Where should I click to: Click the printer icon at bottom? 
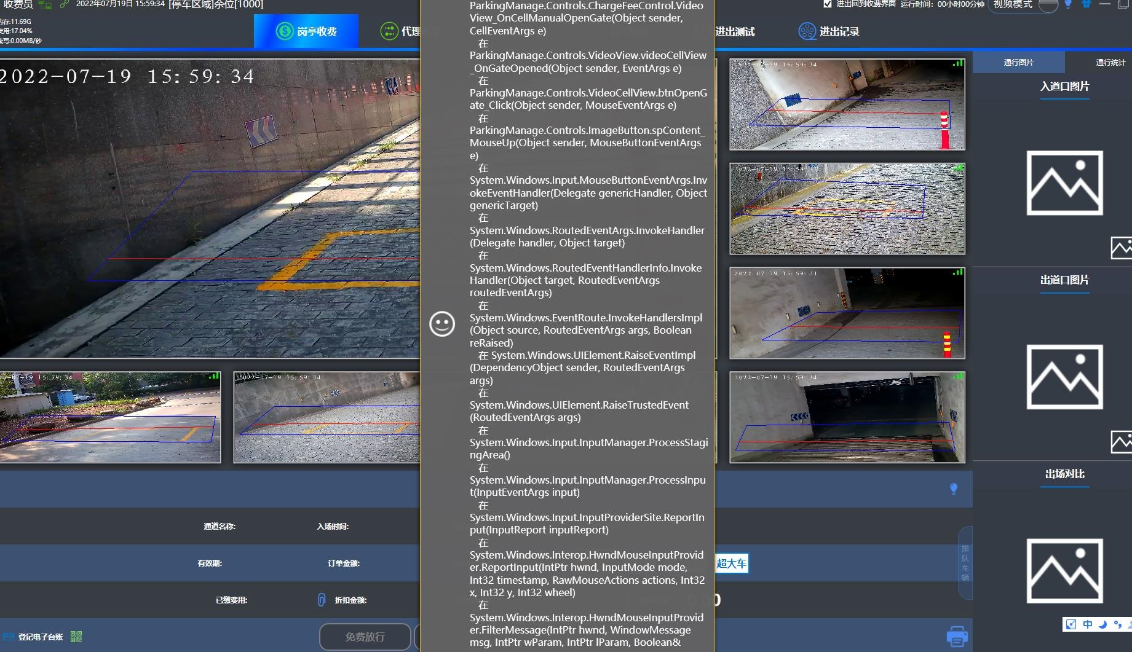click(x=957, y=636)
